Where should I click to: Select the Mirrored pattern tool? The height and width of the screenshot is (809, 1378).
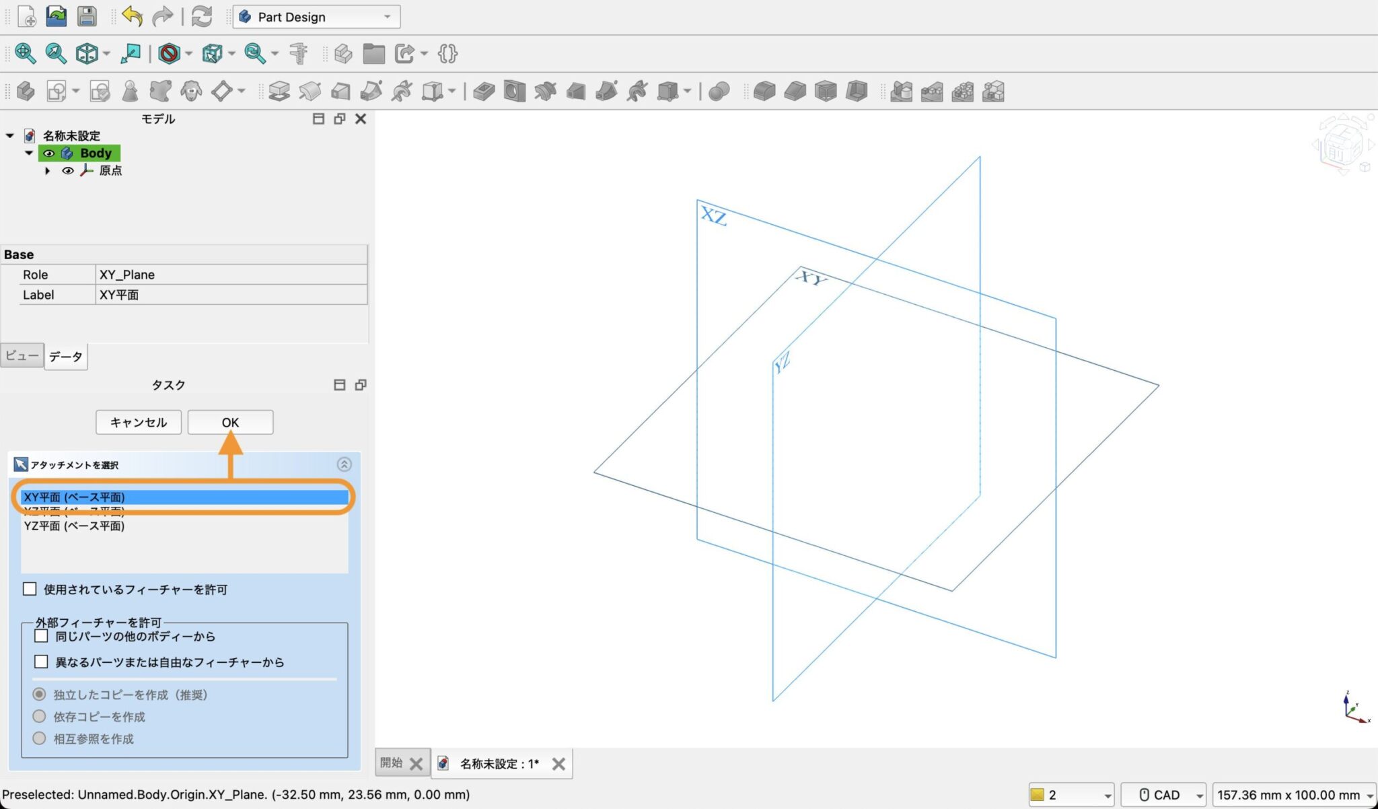click(x=902, y=91)
